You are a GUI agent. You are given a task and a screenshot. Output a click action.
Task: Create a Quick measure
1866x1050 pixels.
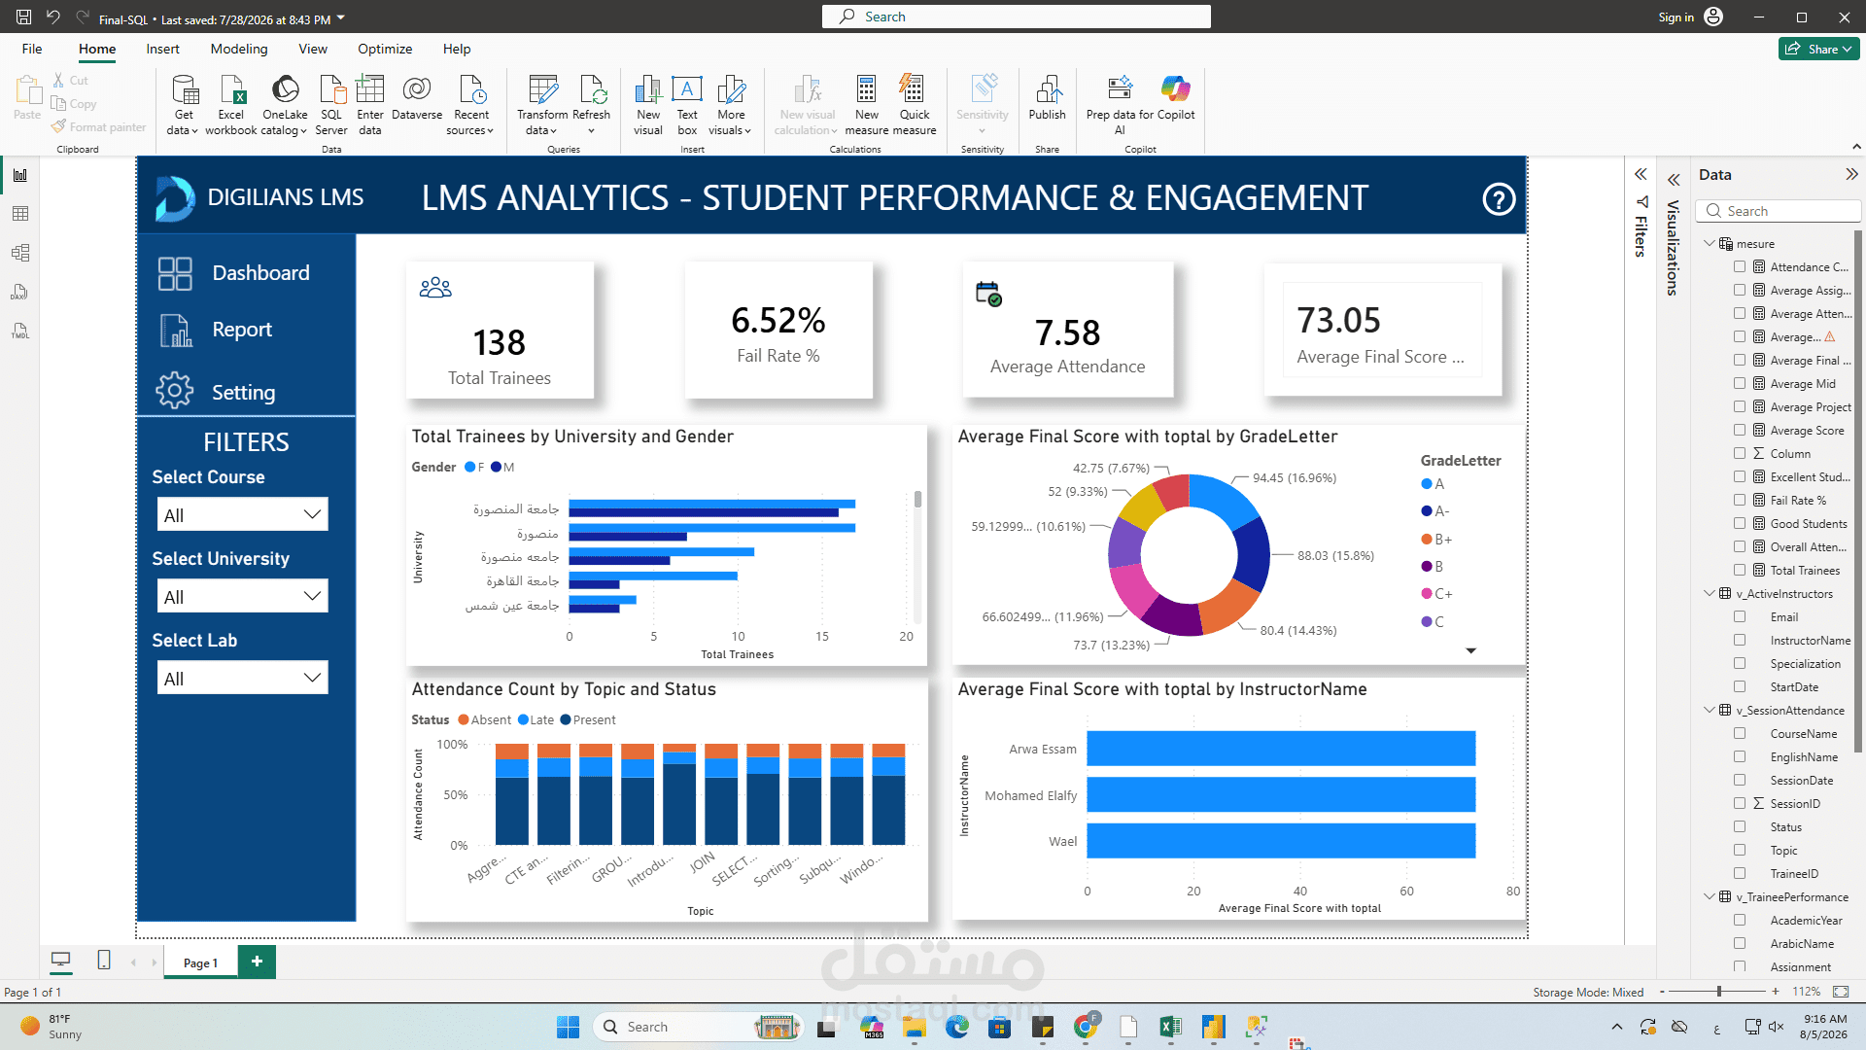915,105
